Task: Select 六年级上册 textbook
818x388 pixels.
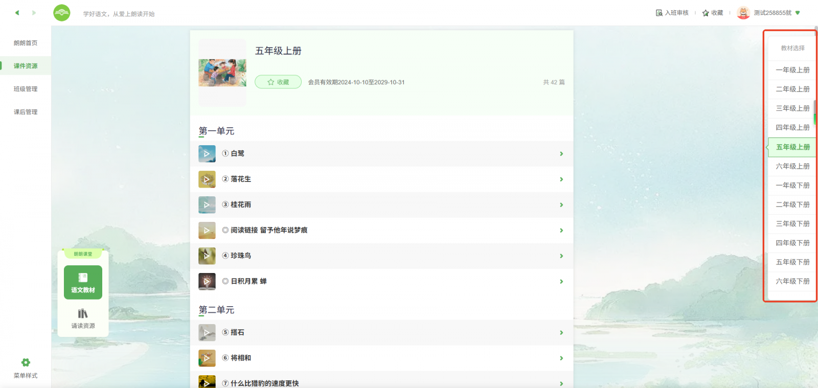Action: click(x=792, y=166)
